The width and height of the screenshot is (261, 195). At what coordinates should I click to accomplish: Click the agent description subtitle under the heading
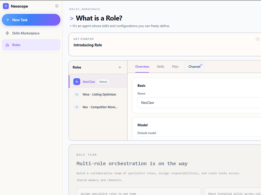click(120, 26)
